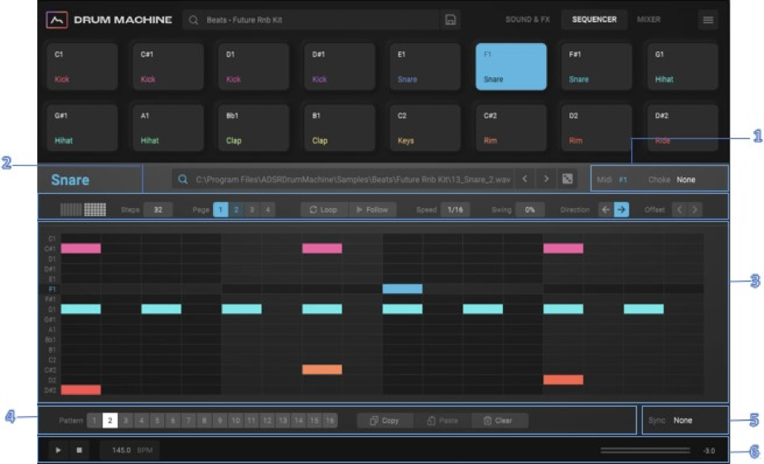The width and height of the screenshot is (764, 464).
Task: Load previous sample with left arrow
Action: (525, 179)
